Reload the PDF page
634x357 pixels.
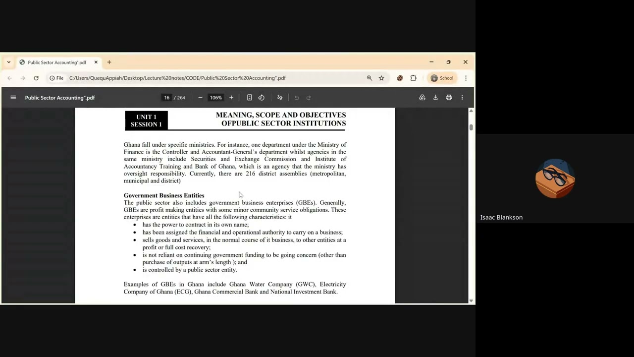[x=36, y=78]
